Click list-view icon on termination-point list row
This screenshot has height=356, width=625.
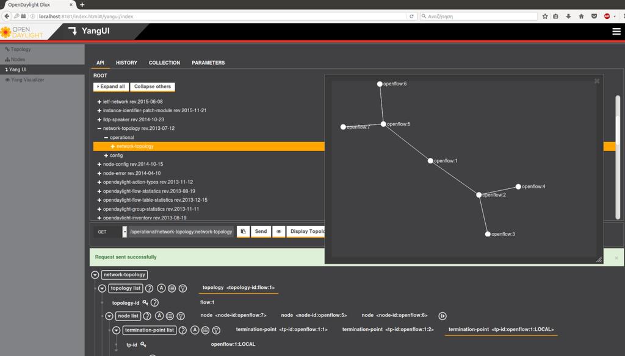point(205,330)
